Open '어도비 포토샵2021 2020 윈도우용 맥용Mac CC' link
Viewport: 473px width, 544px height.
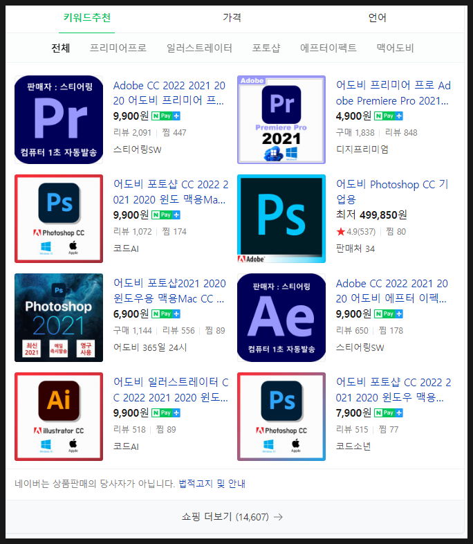point(169,291)
